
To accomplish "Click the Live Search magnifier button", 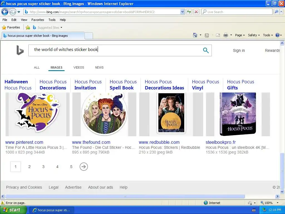I will coord(276,12).
